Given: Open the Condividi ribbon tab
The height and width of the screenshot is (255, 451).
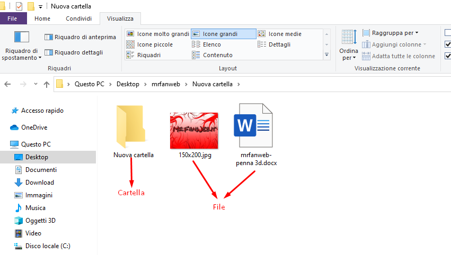Looking at the screenshot, I should tap(78, 19).
